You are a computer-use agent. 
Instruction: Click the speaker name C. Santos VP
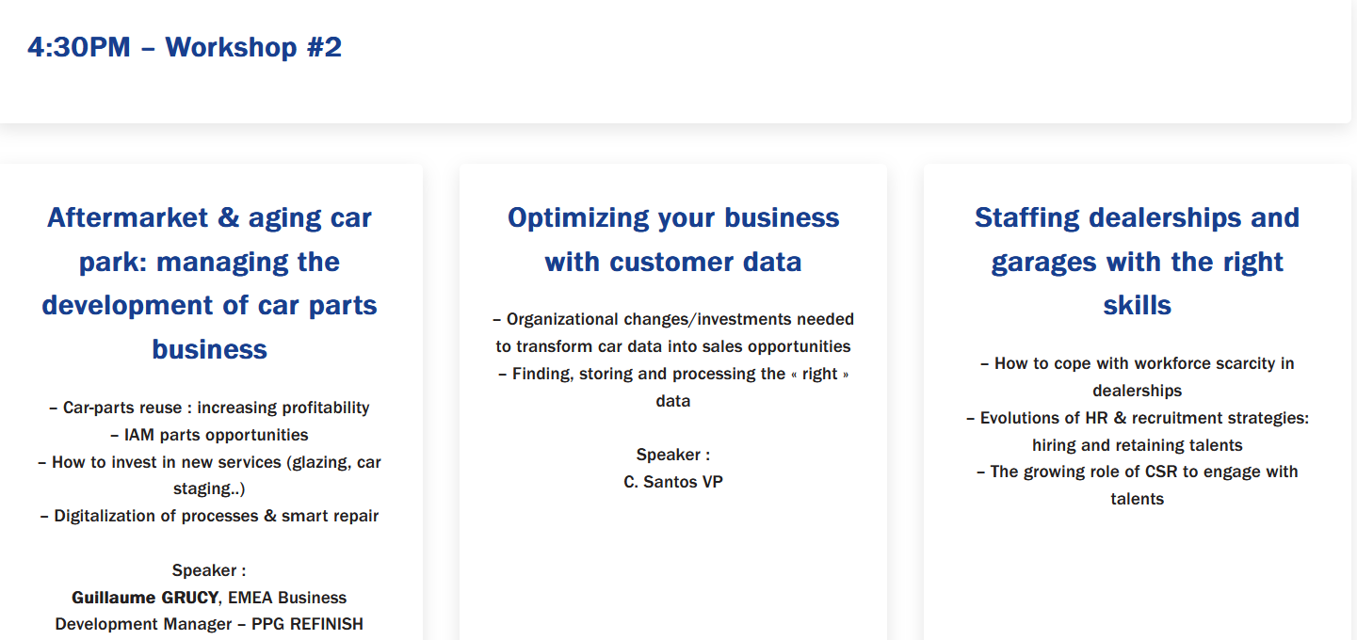[672, 482]
